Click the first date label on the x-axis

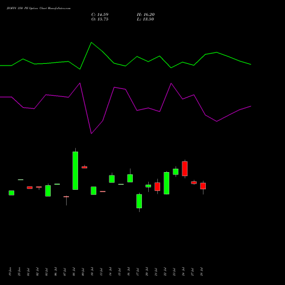click(10, 271)
